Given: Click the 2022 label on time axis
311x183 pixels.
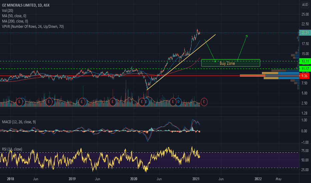Looking at the screenshot, I should (258, 179).
